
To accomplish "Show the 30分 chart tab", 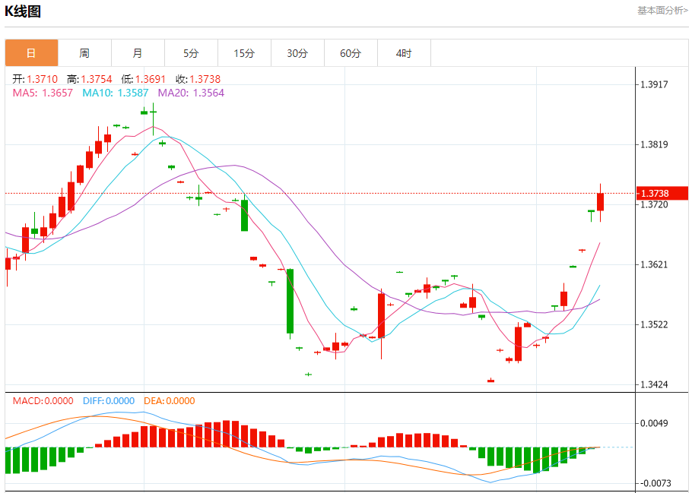I will click(297, 53).
